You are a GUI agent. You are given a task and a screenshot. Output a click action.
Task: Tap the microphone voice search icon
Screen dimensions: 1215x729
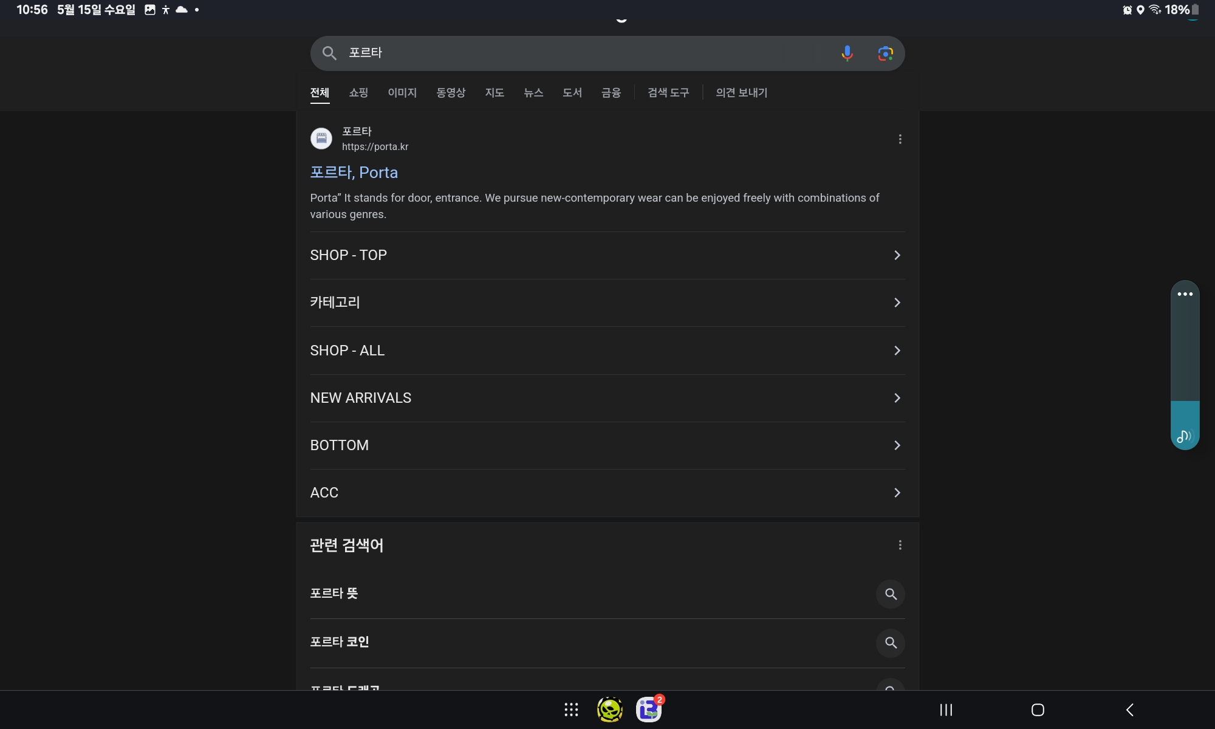tap(847, 53)
